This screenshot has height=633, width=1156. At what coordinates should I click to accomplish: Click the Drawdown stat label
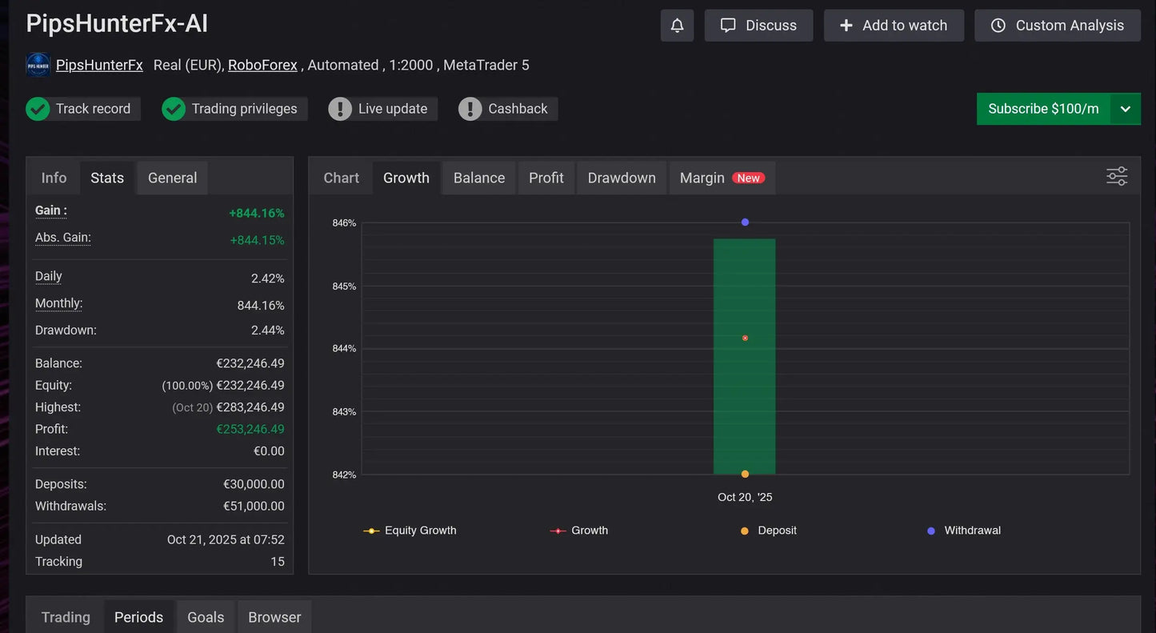66,331
